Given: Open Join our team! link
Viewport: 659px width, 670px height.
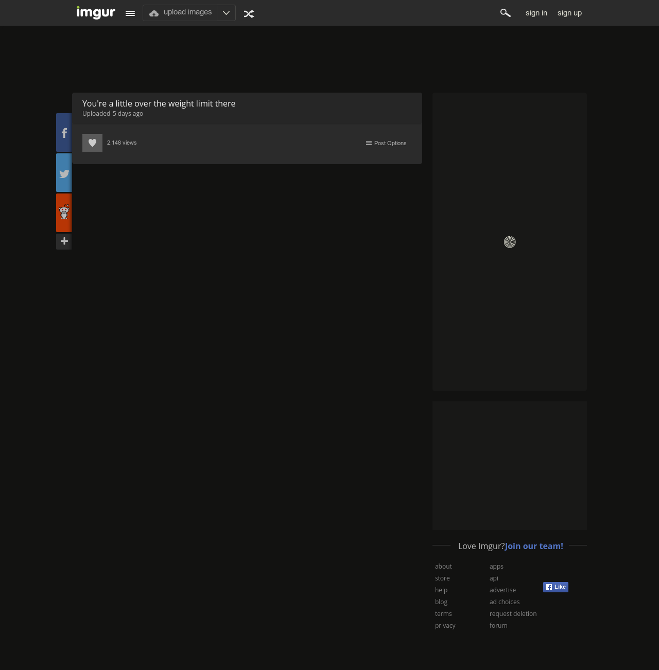Looking at the screenshot, I should (534, 546).
